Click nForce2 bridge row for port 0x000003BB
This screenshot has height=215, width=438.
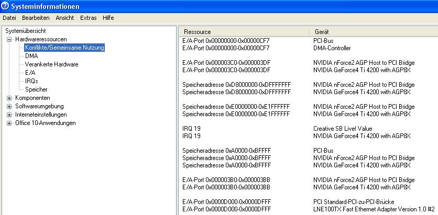coord(309,180)
